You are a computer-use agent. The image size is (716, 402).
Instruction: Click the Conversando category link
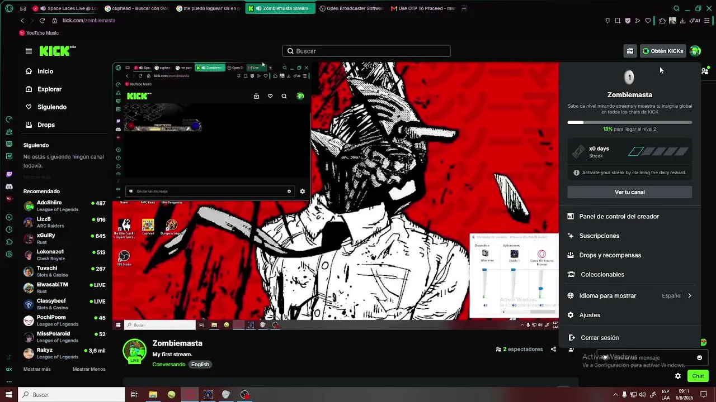click(169, 365)
